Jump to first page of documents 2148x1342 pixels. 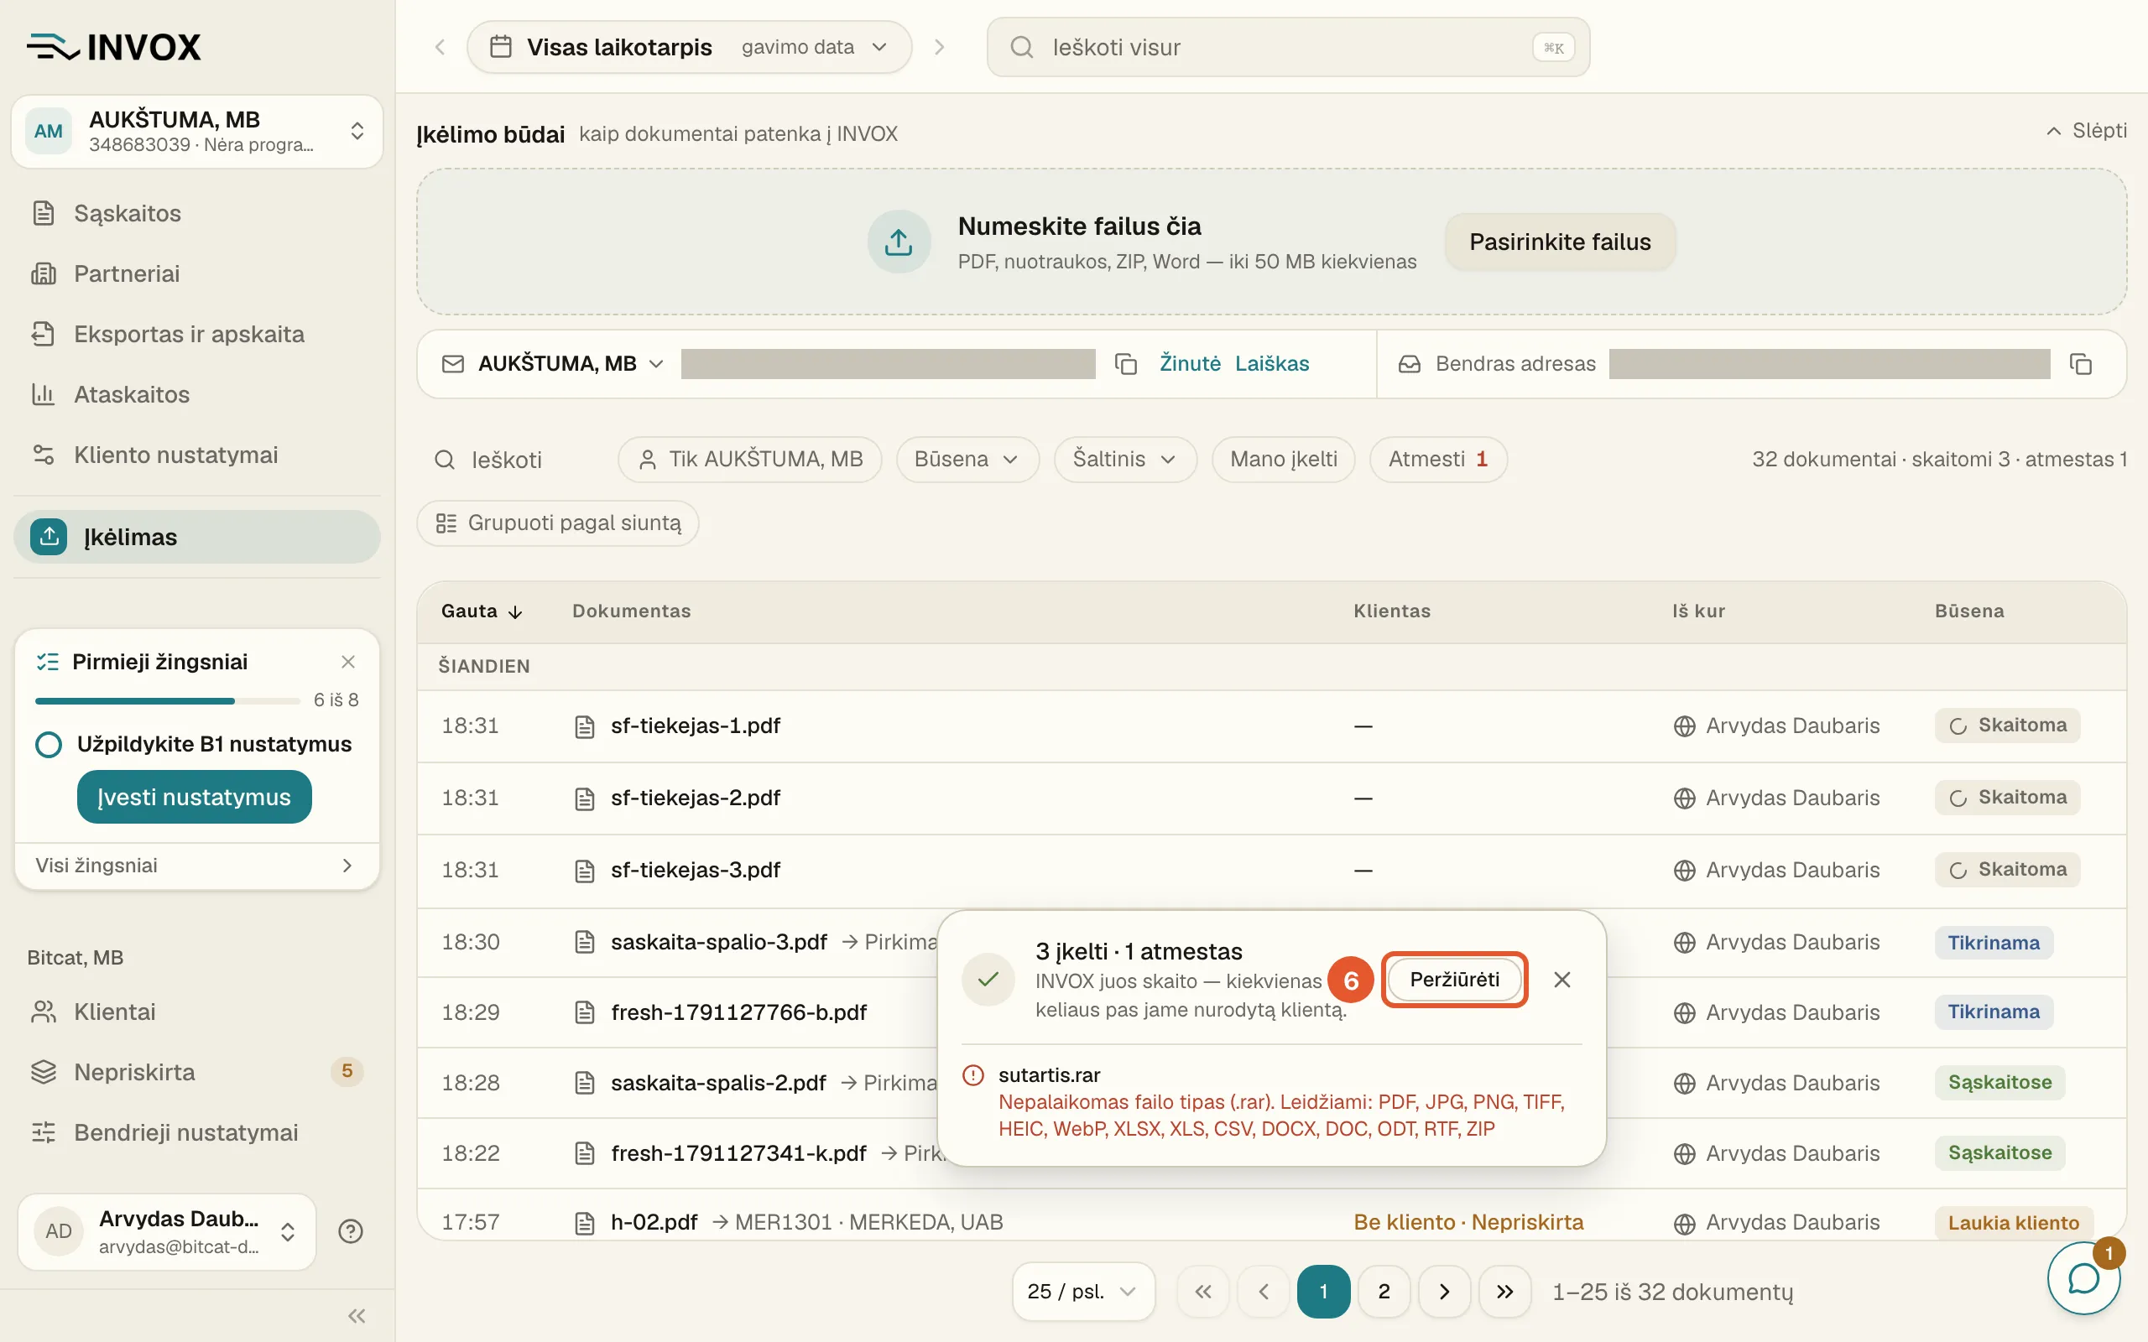click(x=1202, y=1292)
